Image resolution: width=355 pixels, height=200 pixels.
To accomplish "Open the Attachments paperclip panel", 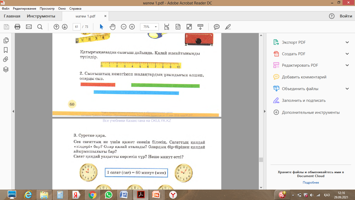I will pyautogui.click(x=6, y=59).
